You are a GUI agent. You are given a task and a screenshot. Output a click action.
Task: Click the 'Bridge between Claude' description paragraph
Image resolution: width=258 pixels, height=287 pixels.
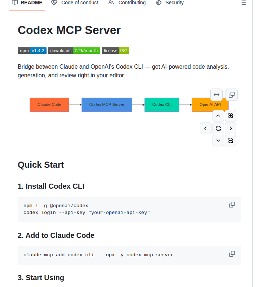(123, 71)
